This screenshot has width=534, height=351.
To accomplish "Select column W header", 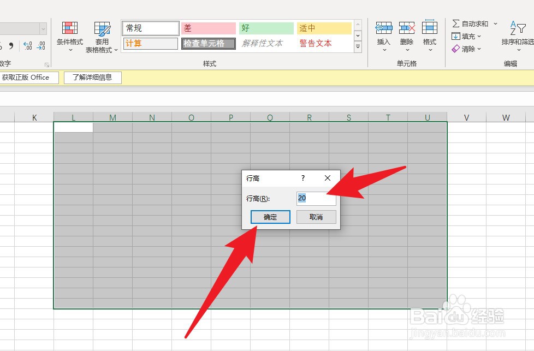I will pos(506,117).
